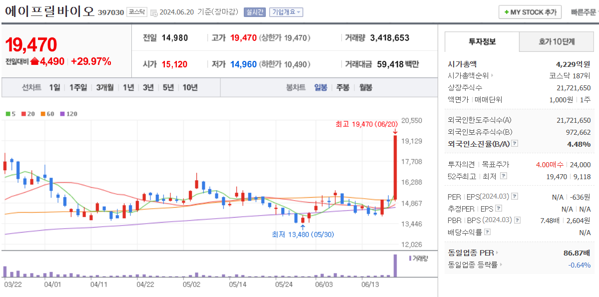Select the 3년 line chart period
Viewport: 599px width, 297px height.
tap(148, 87)
